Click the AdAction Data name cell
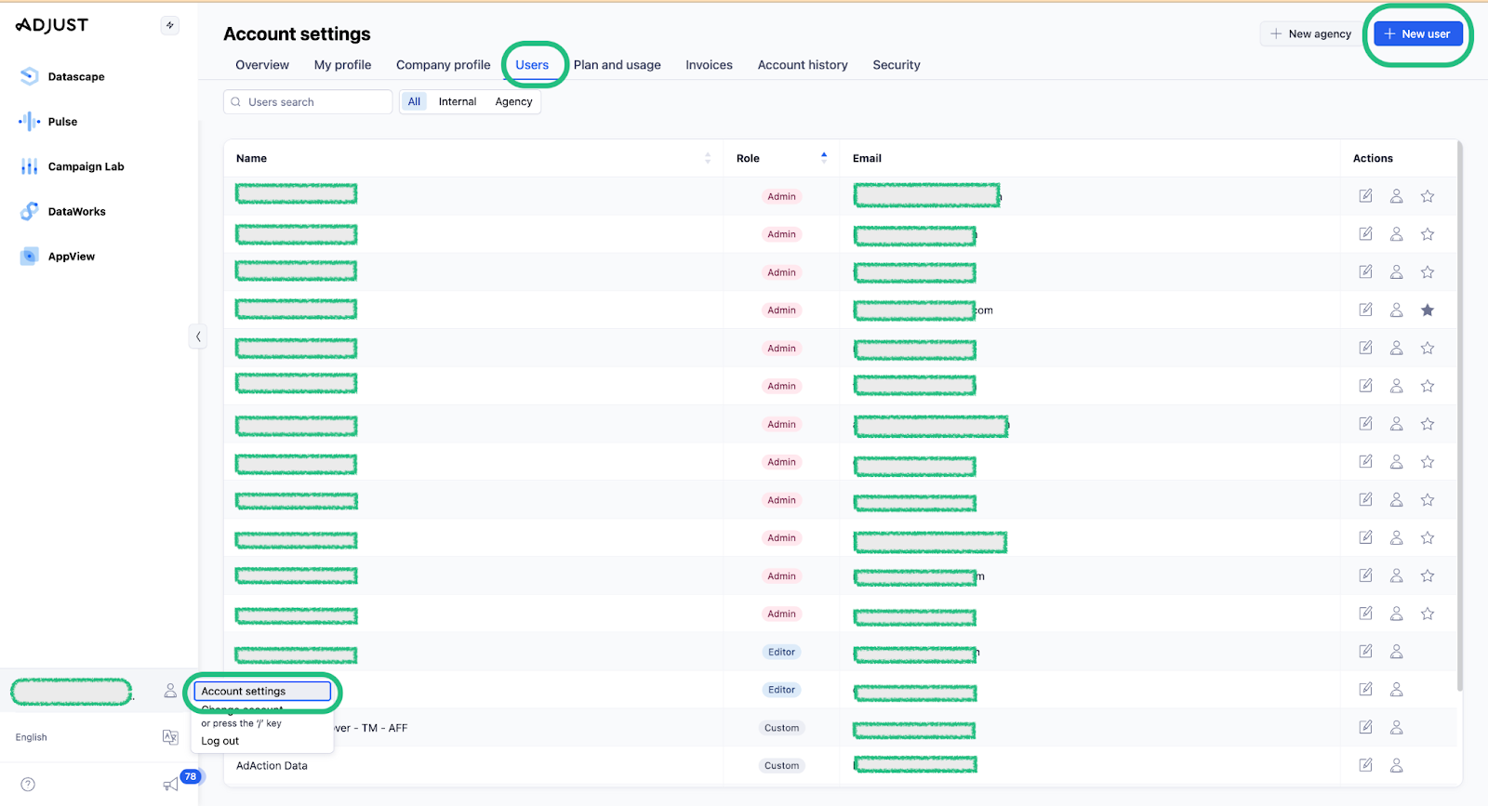 coord(272,766)
